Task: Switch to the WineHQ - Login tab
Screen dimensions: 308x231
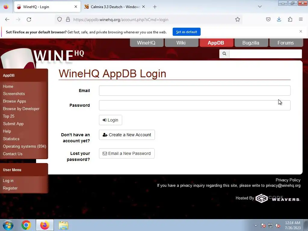Action: click(47, 7)
